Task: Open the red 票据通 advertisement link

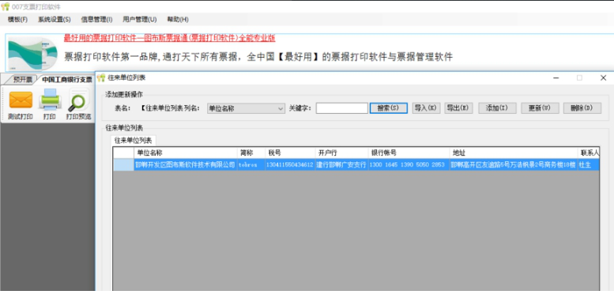Action: [170, 38]
